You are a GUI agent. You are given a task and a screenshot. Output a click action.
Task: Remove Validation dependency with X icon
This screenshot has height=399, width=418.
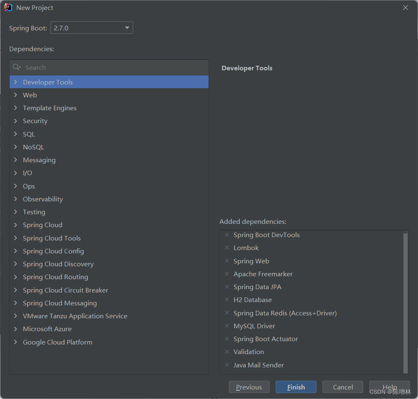[227, 352]
